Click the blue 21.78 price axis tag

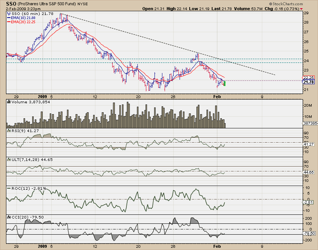pyautogui.click(x=309, y=82)
